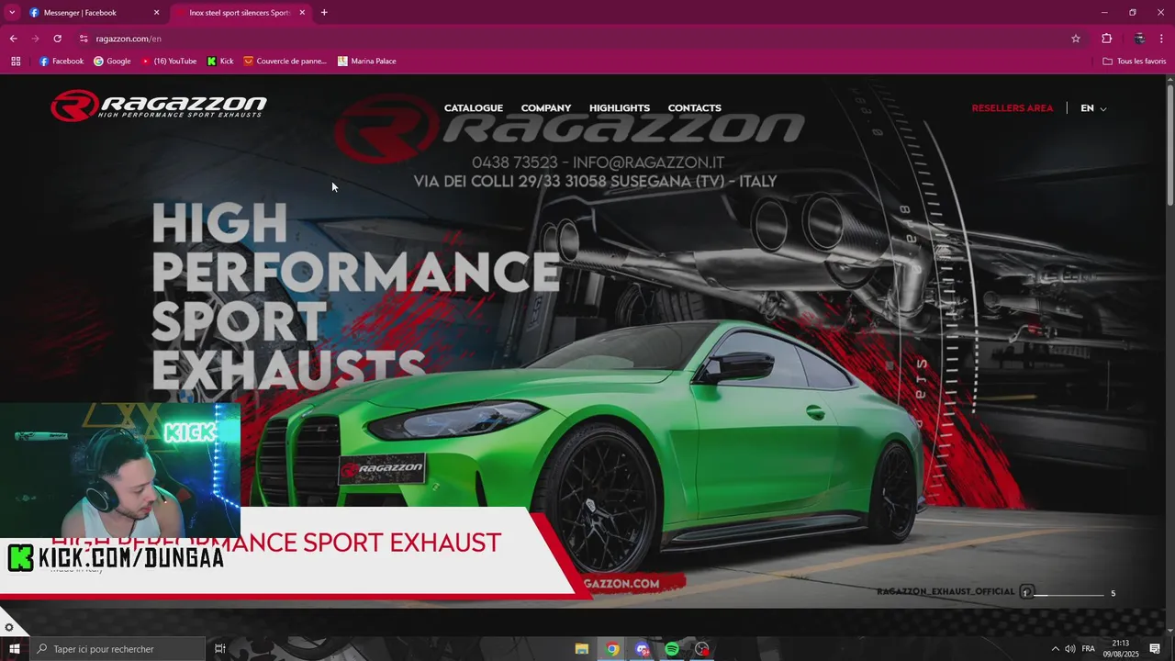
Task: Open the Marina Palace bookmark
Action: 367,62
